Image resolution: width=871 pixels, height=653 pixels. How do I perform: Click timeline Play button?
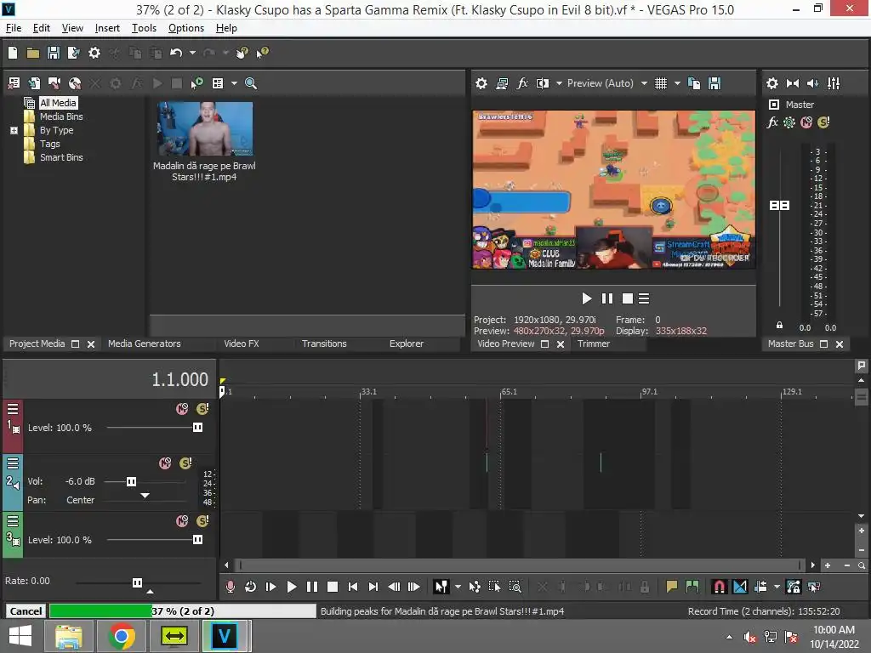(291, 587)
